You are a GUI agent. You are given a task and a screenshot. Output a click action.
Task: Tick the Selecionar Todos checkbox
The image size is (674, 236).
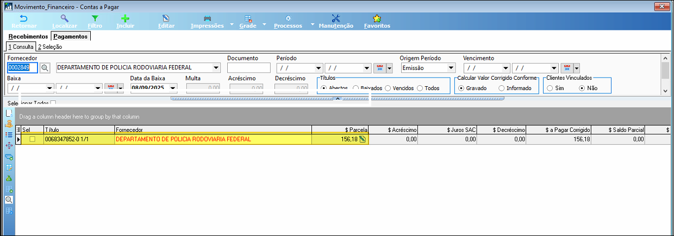tap(53, 103)
